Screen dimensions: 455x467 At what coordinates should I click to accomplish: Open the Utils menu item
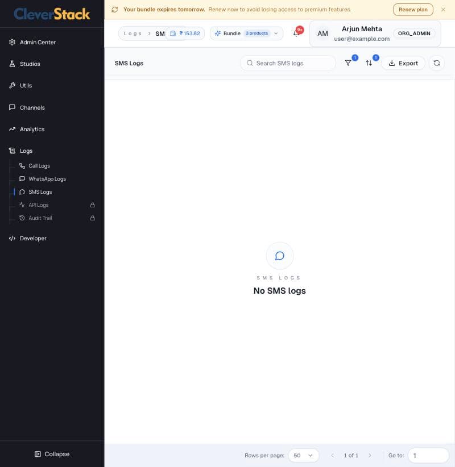click(52, 85)
